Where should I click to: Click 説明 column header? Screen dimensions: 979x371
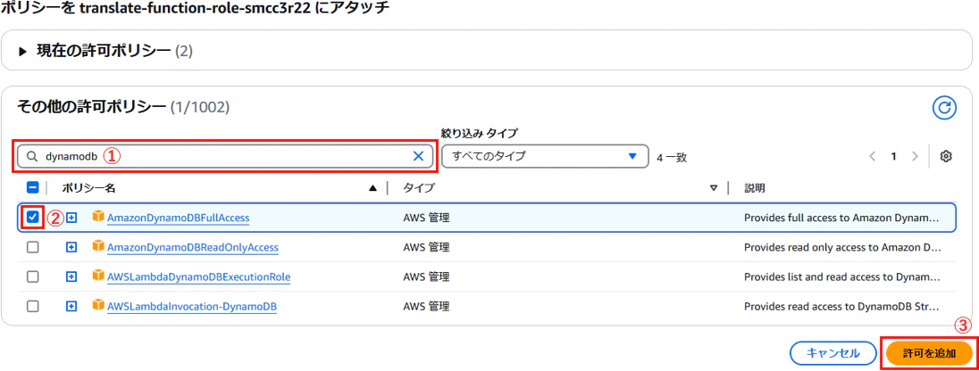(x=755, y=187)
